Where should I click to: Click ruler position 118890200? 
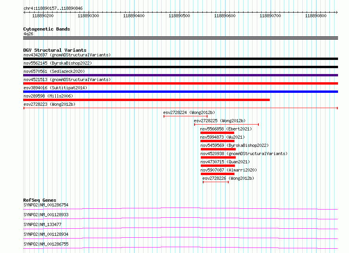[43, 16]
